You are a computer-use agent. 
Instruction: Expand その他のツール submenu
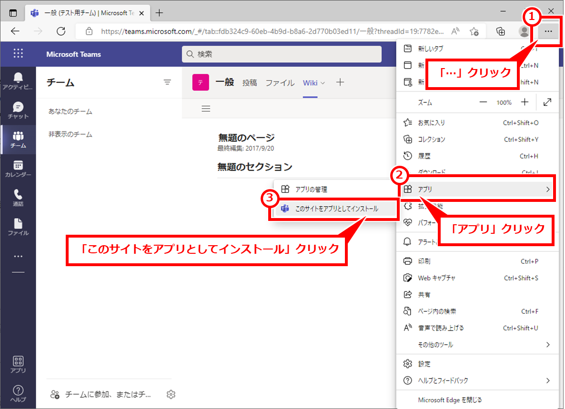coord(477,345)
